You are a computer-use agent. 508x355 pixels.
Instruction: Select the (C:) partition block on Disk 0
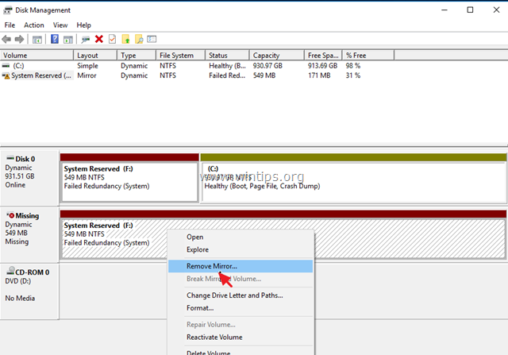coord(354,182)
